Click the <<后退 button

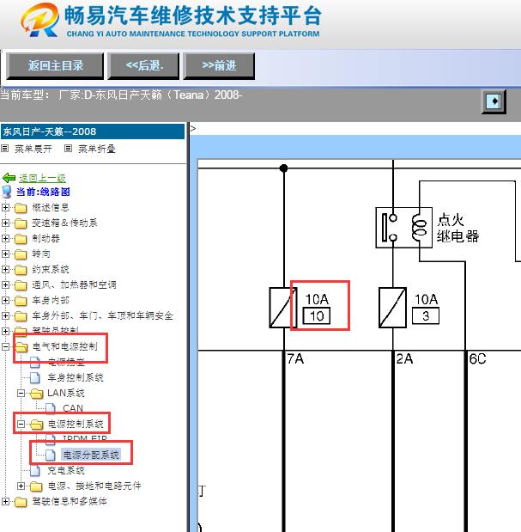[x=143, y=66]
